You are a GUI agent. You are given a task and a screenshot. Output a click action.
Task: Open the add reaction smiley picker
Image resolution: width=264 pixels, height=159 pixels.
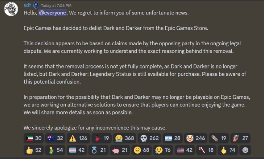tap(245, 150)
